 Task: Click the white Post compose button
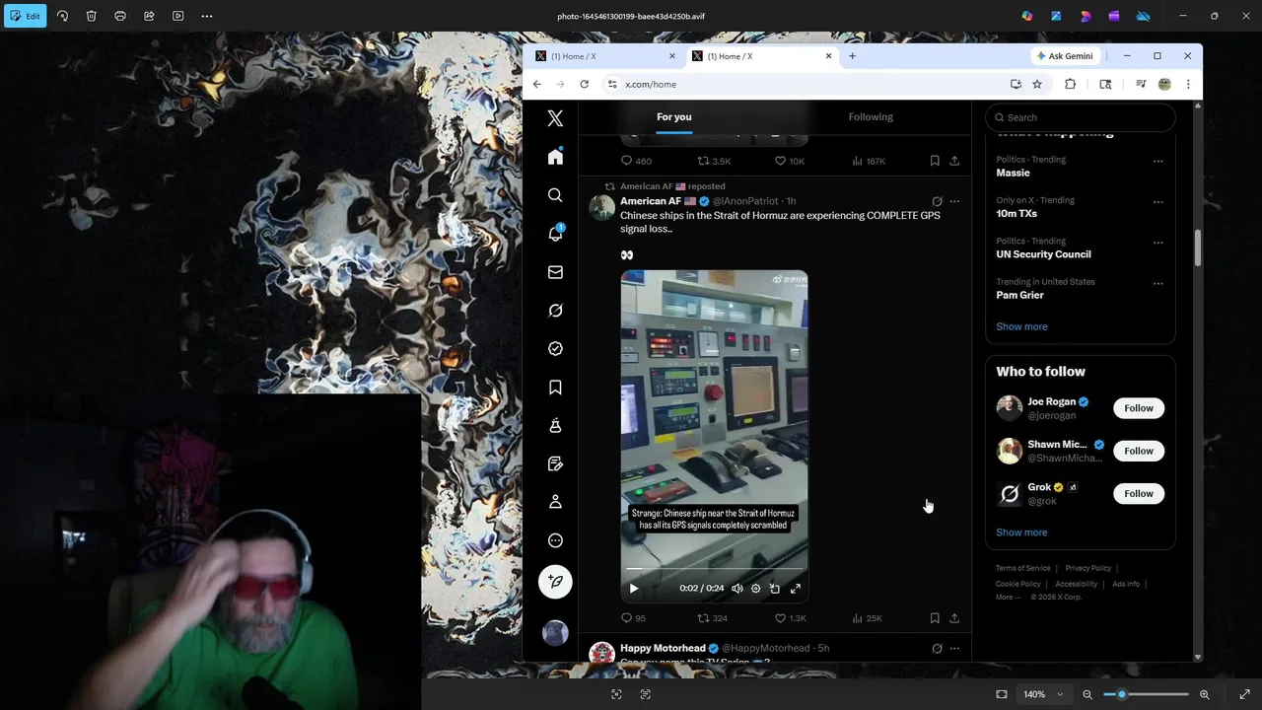555,582
